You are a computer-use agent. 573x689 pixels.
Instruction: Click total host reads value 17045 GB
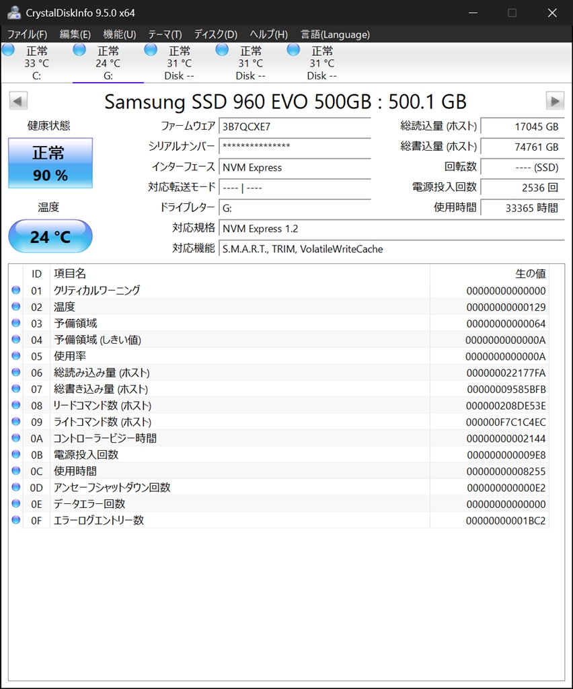coord(523,126)
